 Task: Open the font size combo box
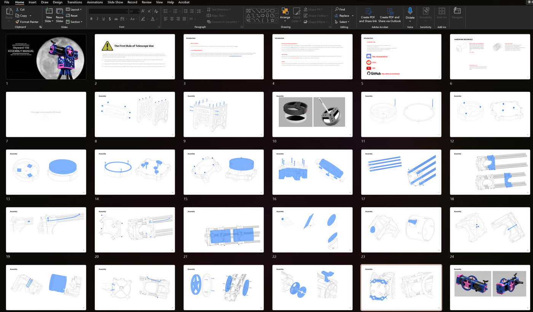click(x=134, y=11)
